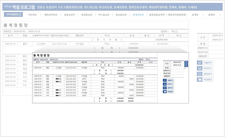Click the dark-blue 출력하기 button in the magnified panel
The height and width of the screenshot is (137, 225).
(x=168, y=88)
